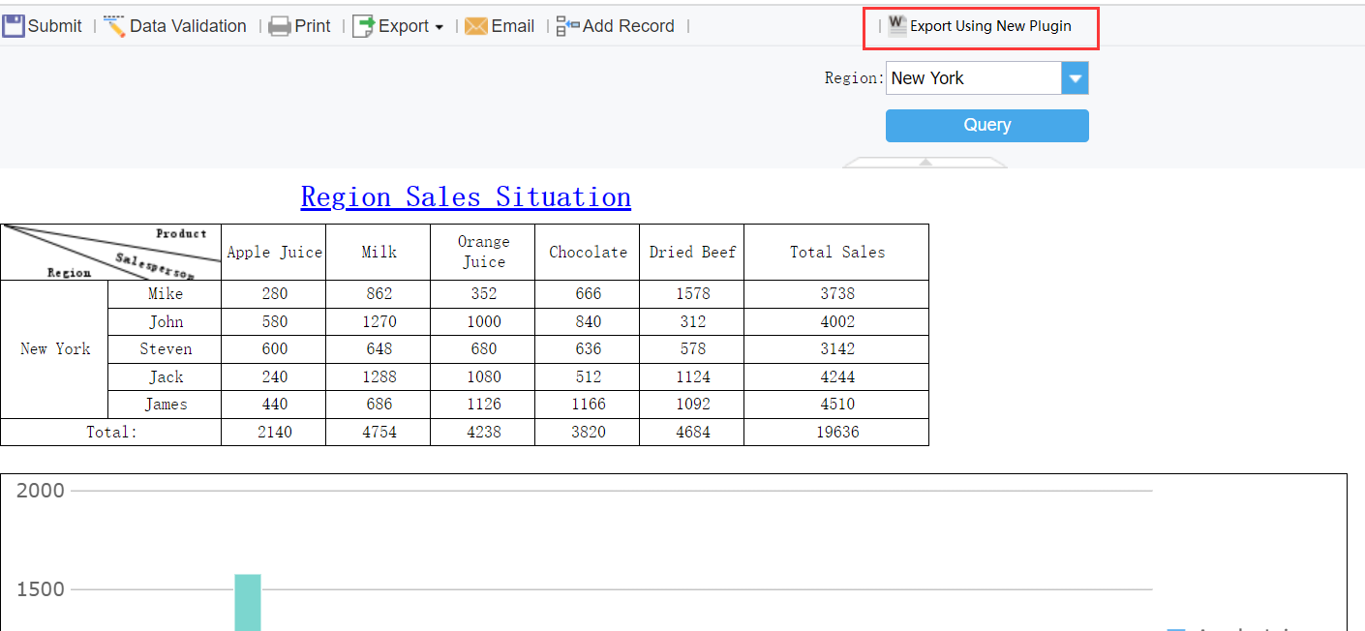The height and width of the screenshot is (631, 1365).
Task: Click the grand total value 19636
Action: click(x=836, y=433)
